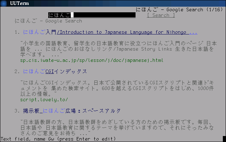Viewport: 226px width, 142px height.
Task: Click the にほんご - Google Search heading below the search field
Action: [x=48, y=21]
